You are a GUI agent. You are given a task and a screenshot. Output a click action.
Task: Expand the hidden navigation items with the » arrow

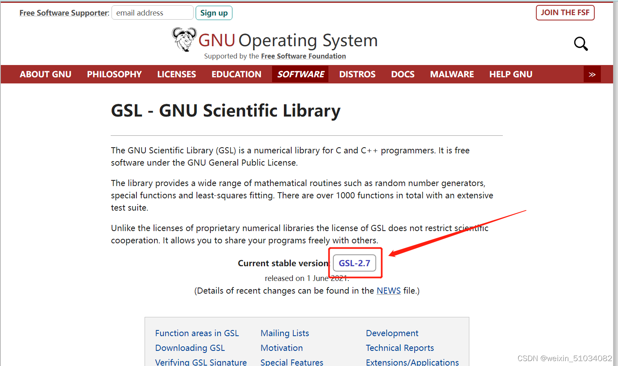[592, 74]
